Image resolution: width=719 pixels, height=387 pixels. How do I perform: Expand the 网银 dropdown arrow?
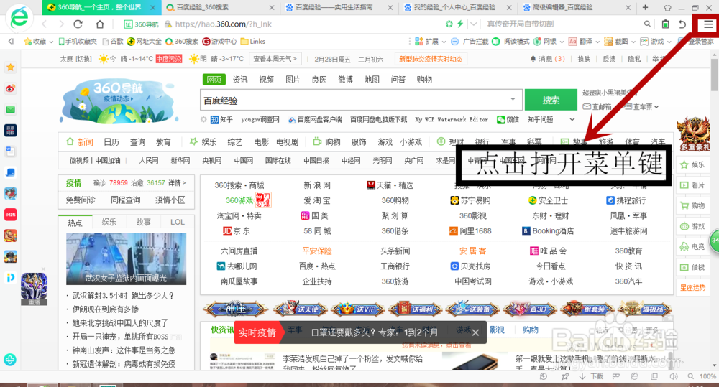click(x=562, y=42)
